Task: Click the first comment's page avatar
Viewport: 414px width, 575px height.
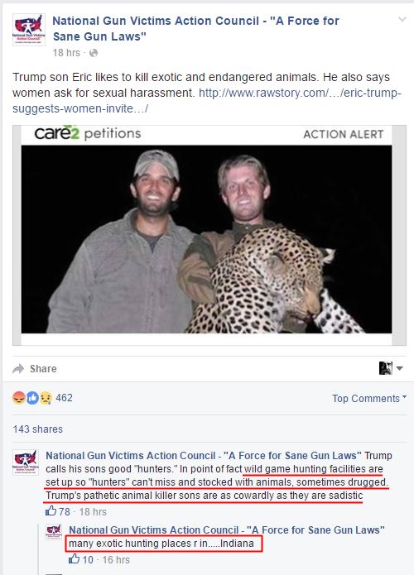Action: [x=26, y=462]
